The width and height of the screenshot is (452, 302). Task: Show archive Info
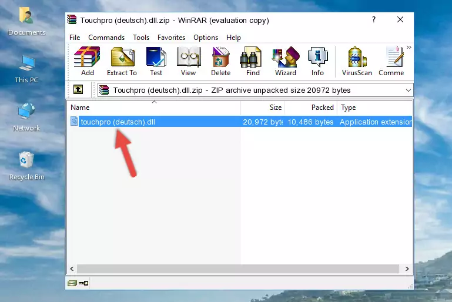317,61
